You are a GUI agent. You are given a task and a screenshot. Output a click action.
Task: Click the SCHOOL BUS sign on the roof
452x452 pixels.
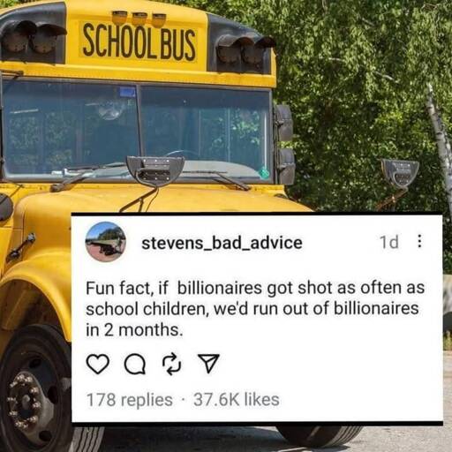pos(139,43)
